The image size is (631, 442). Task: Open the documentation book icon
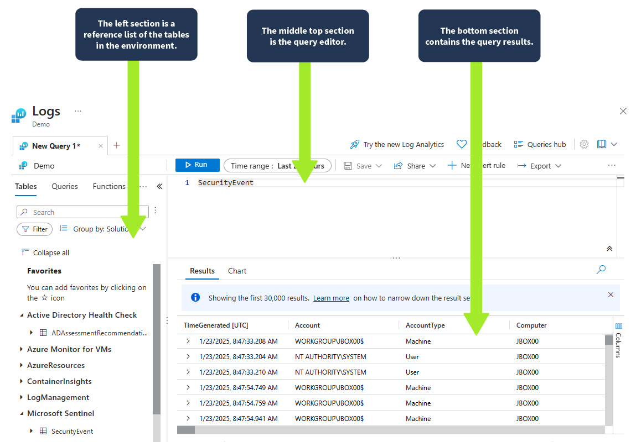602,144
